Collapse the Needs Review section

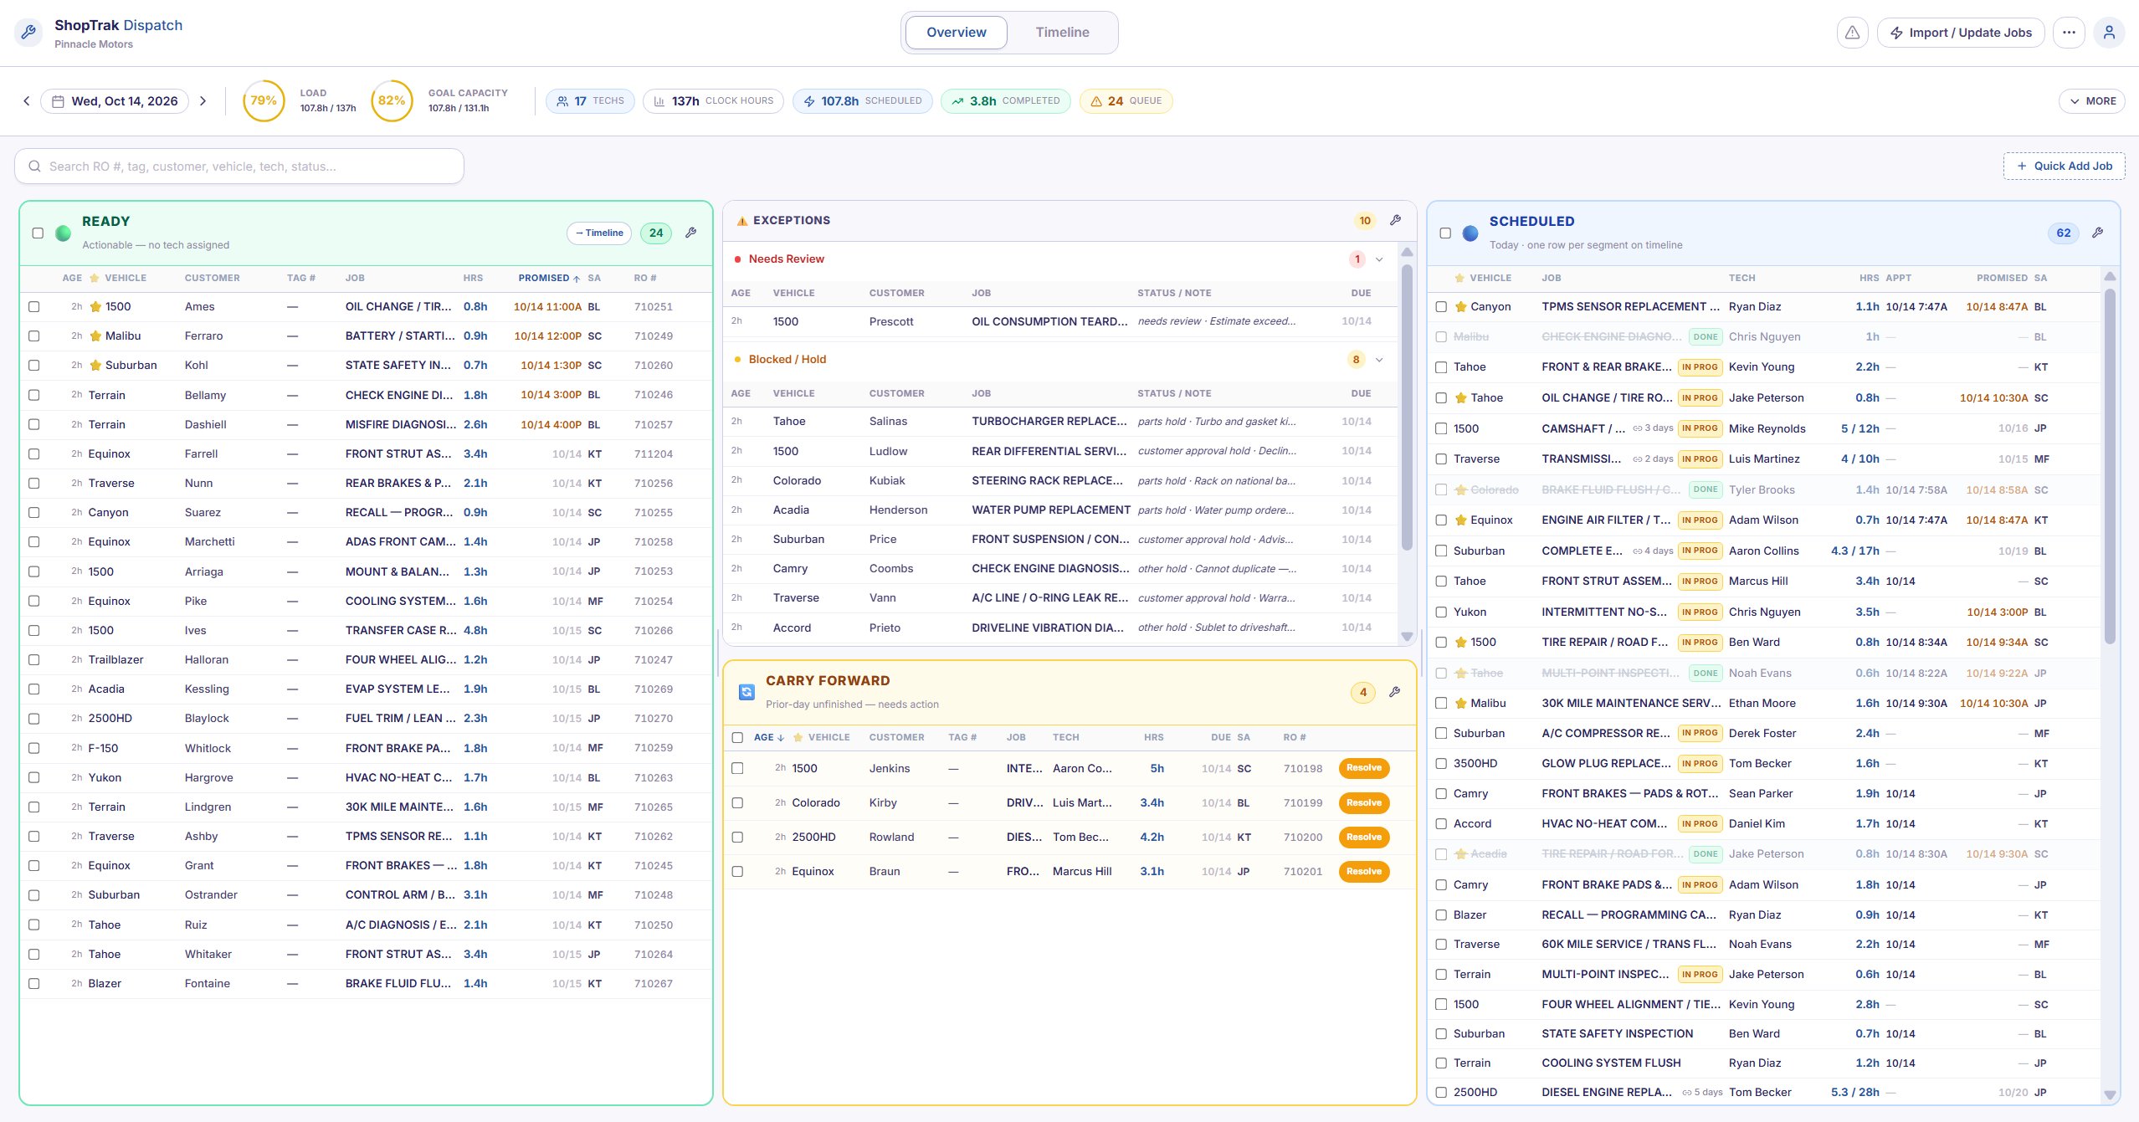tap(1379, 259)
